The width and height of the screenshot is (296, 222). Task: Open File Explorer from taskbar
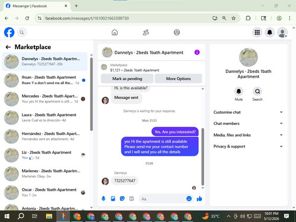point(49,216)
